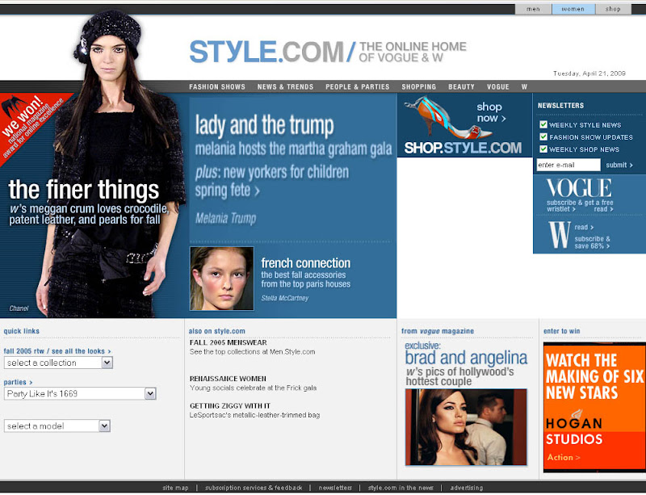This screenshot has width=646, height=495.
Task: Click W 'read' link
Action: pos(584,228)
